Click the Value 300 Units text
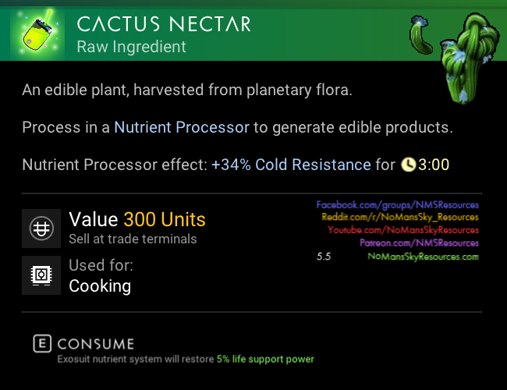This screenshot has height=390, width=507. [x=137, y=220]
